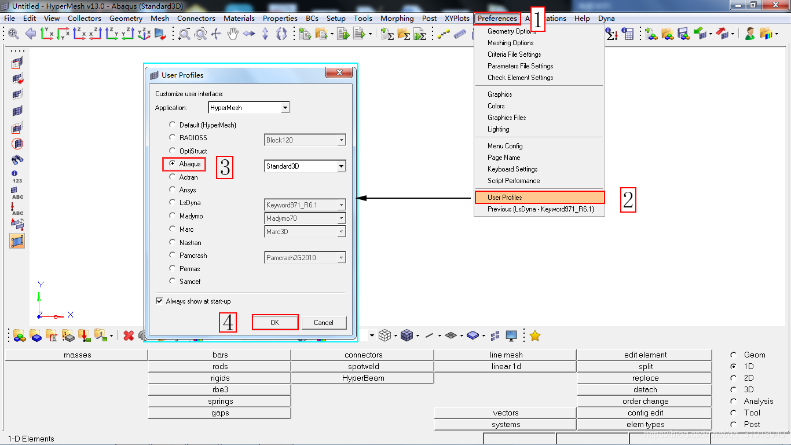791x445 pixels.
Task: Click the yellow star favorites icon
Action: (535, 335)
